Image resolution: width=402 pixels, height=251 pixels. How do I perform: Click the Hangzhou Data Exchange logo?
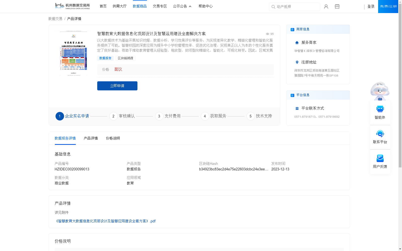(x=72, y=6)
